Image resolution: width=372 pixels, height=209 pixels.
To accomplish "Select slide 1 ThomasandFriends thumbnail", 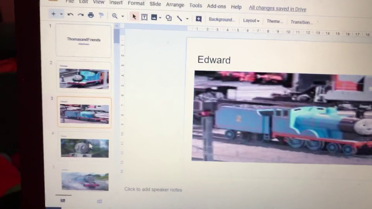I will click(83, 40).
